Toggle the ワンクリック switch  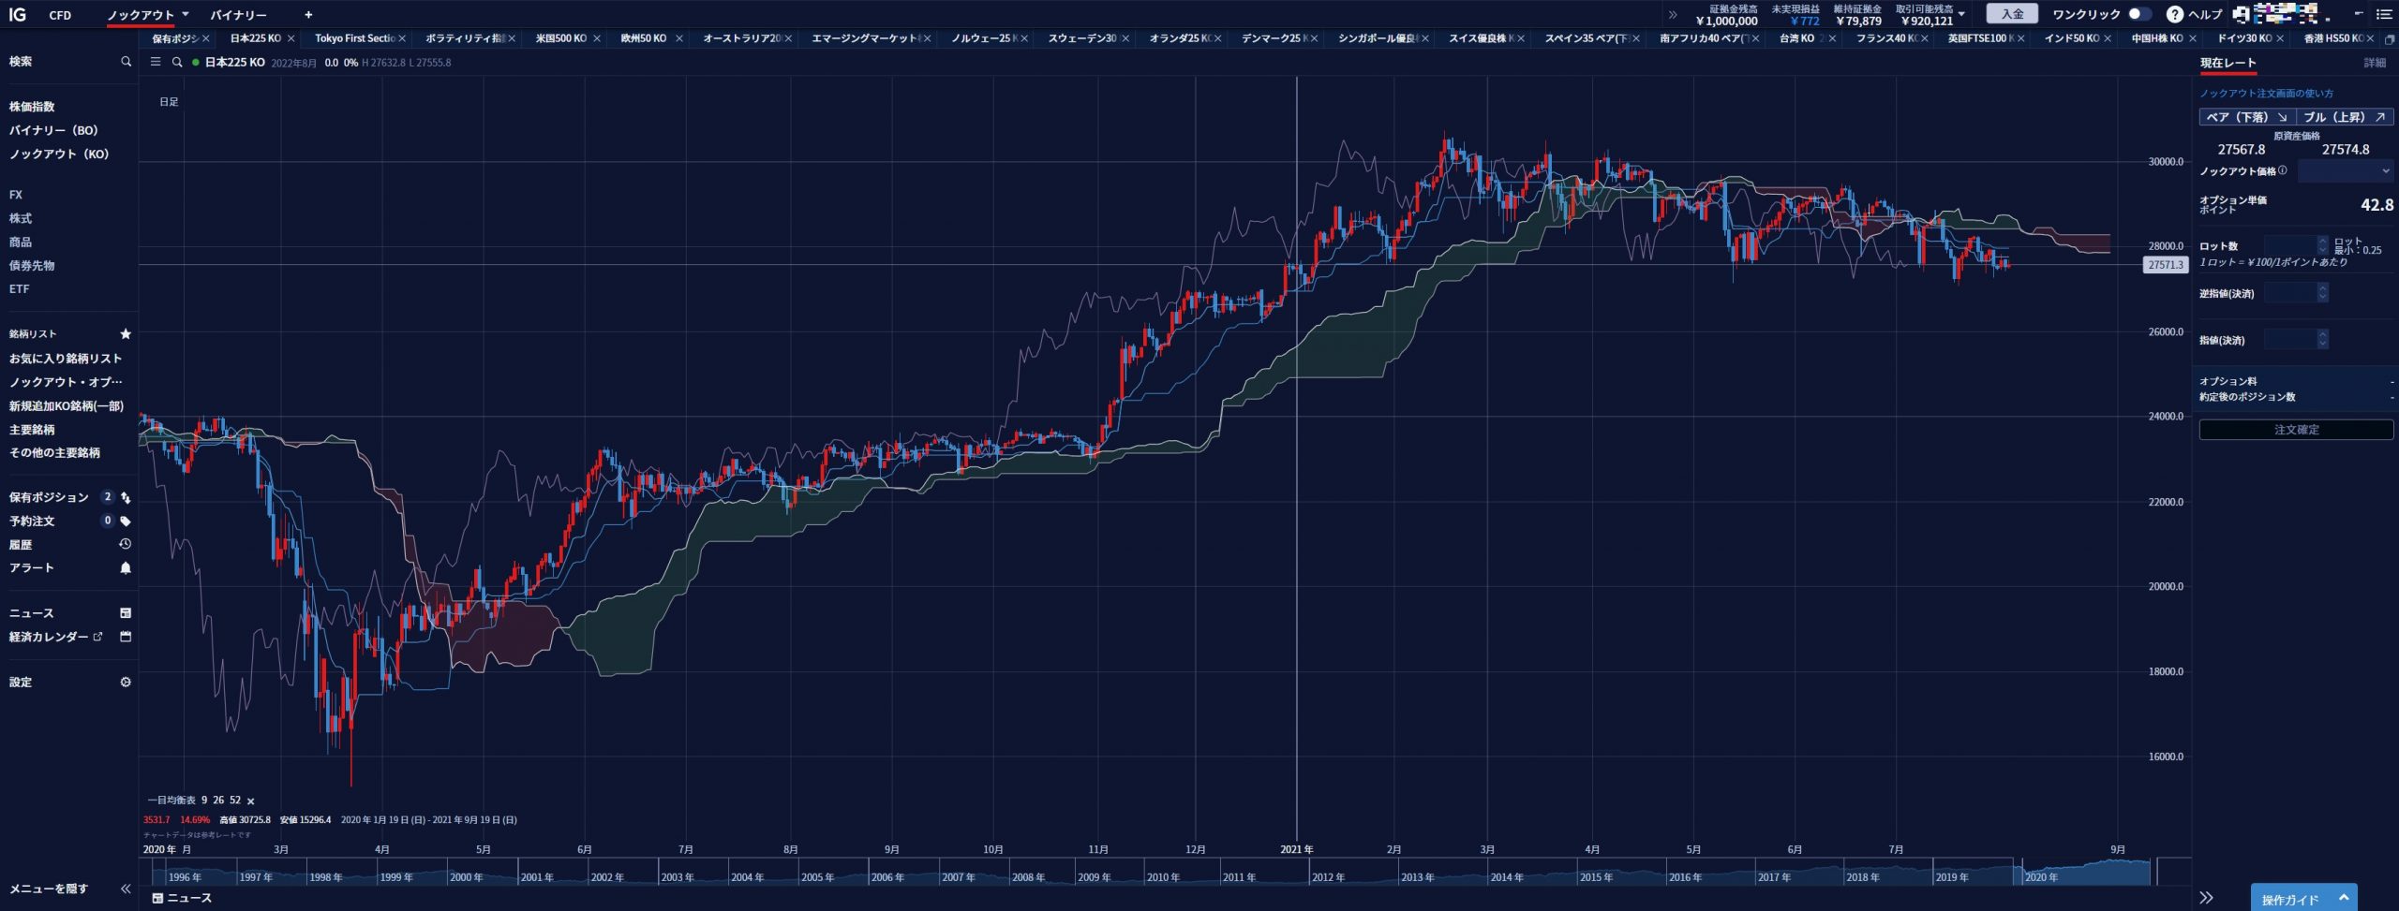[x=2140, y=14]
